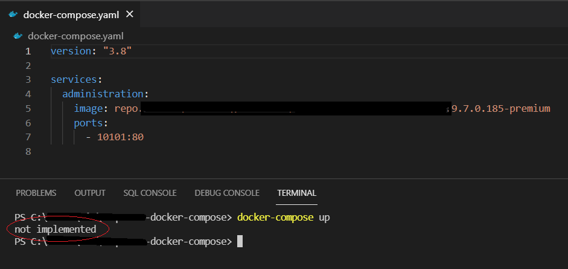
Task: Click line number 4 in the gutter
Action: click(x=28, y=94)
